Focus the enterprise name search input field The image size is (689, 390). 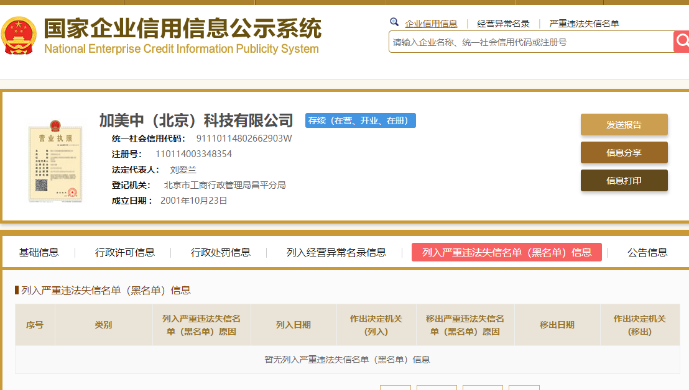[531, 42]
